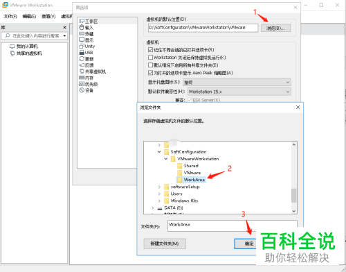
Task: Open the 编辑(E) menu
Action: [29, 16]
